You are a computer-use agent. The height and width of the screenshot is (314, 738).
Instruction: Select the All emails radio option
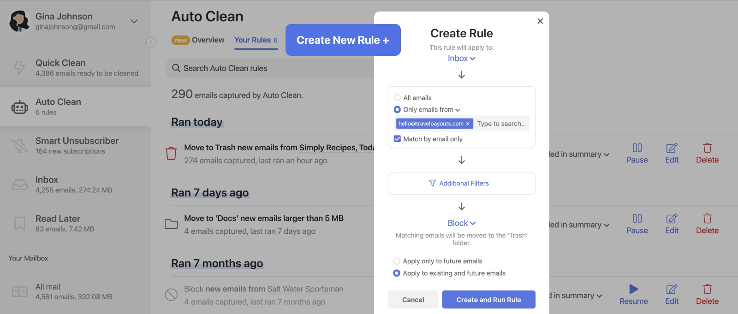pos(397,98)
